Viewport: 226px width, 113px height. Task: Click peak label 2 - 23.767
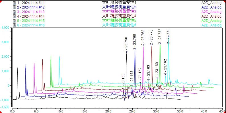pos(160,36)
